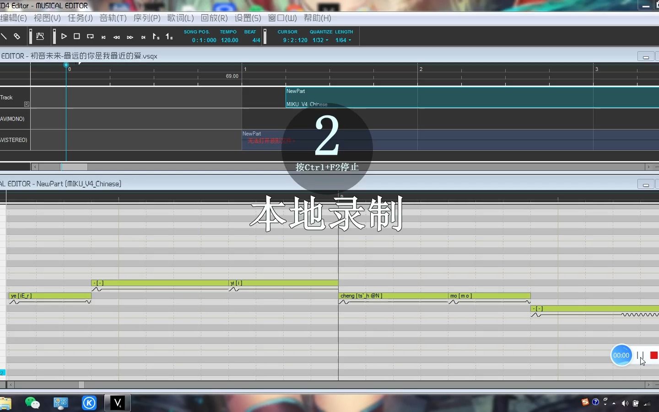Click vibrato icon under the 'yi' note
This screenshot has height=412, width=659.
pyautogui.click(x=234, y=289)
